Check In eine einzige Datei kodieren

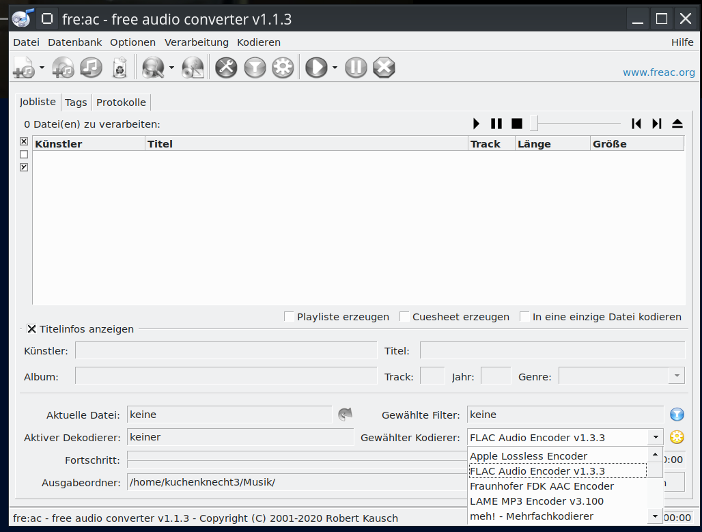(x=524, y=317)
